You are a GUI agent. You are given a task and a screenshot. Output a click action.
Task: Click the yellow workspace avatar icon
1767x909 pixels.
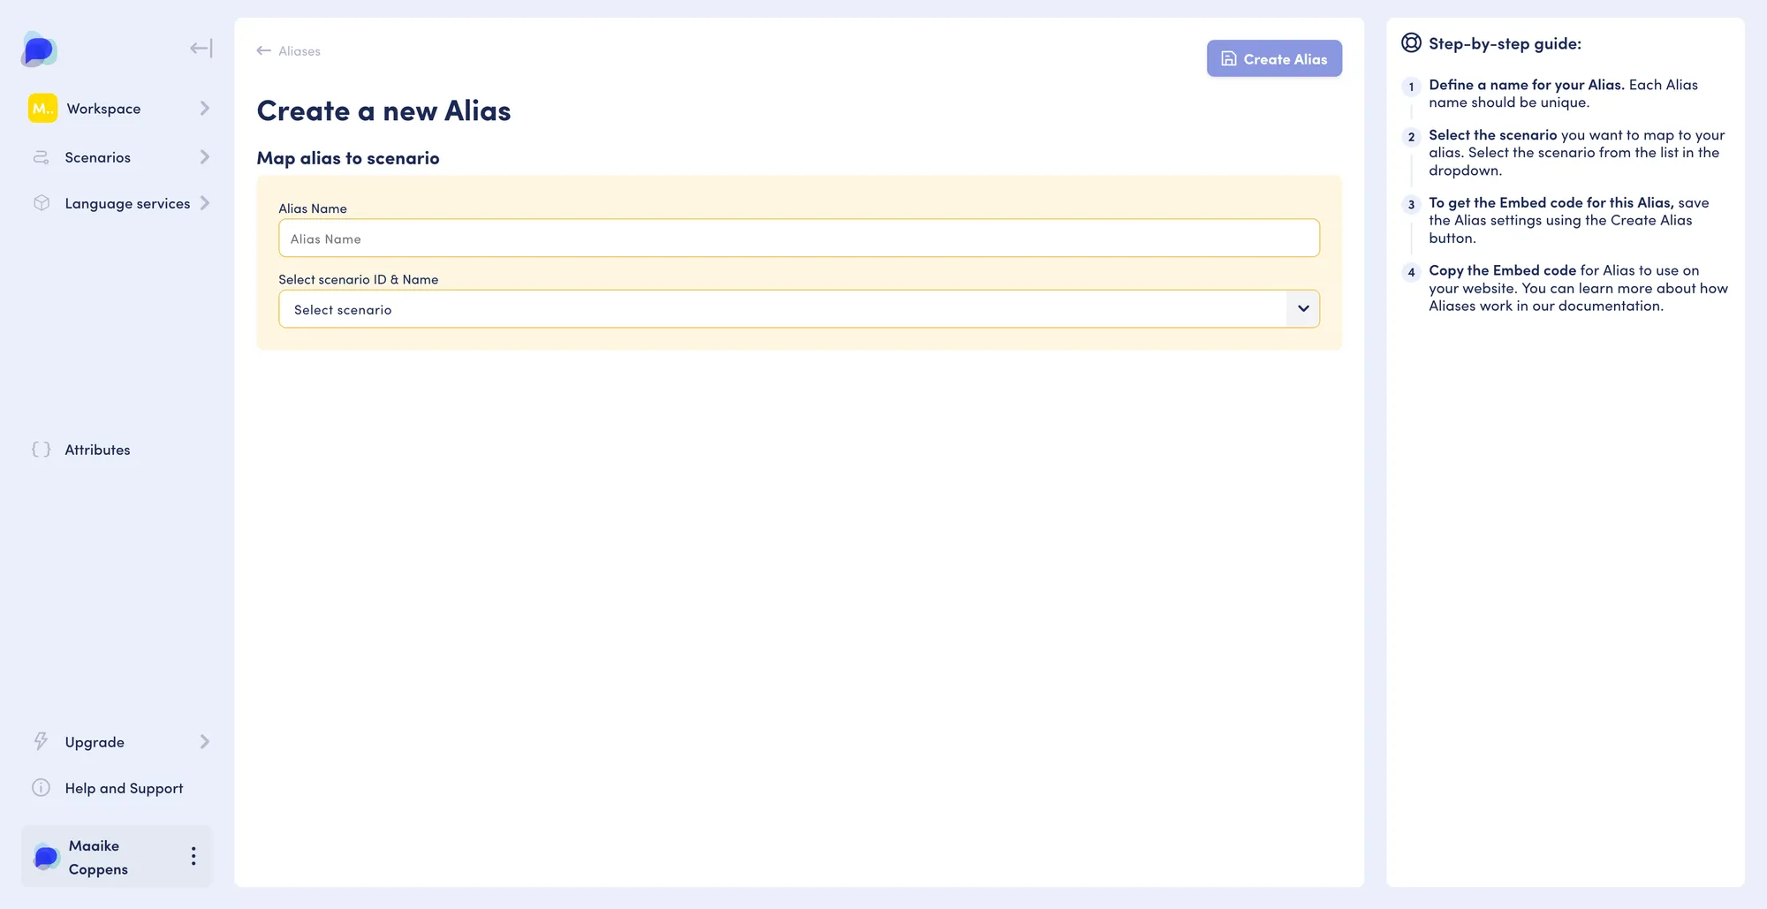42,109
